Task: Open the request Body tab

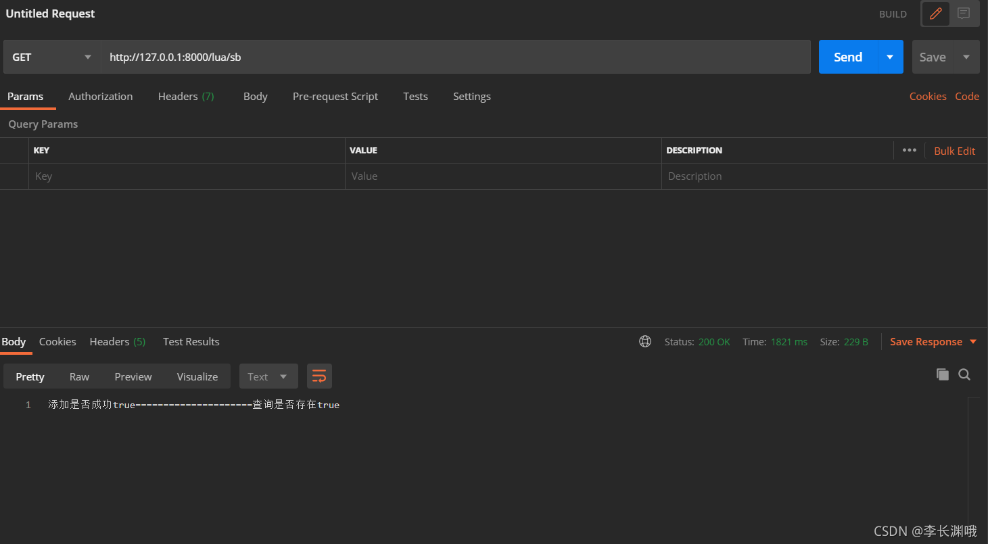Action: (x=256, y=97)
